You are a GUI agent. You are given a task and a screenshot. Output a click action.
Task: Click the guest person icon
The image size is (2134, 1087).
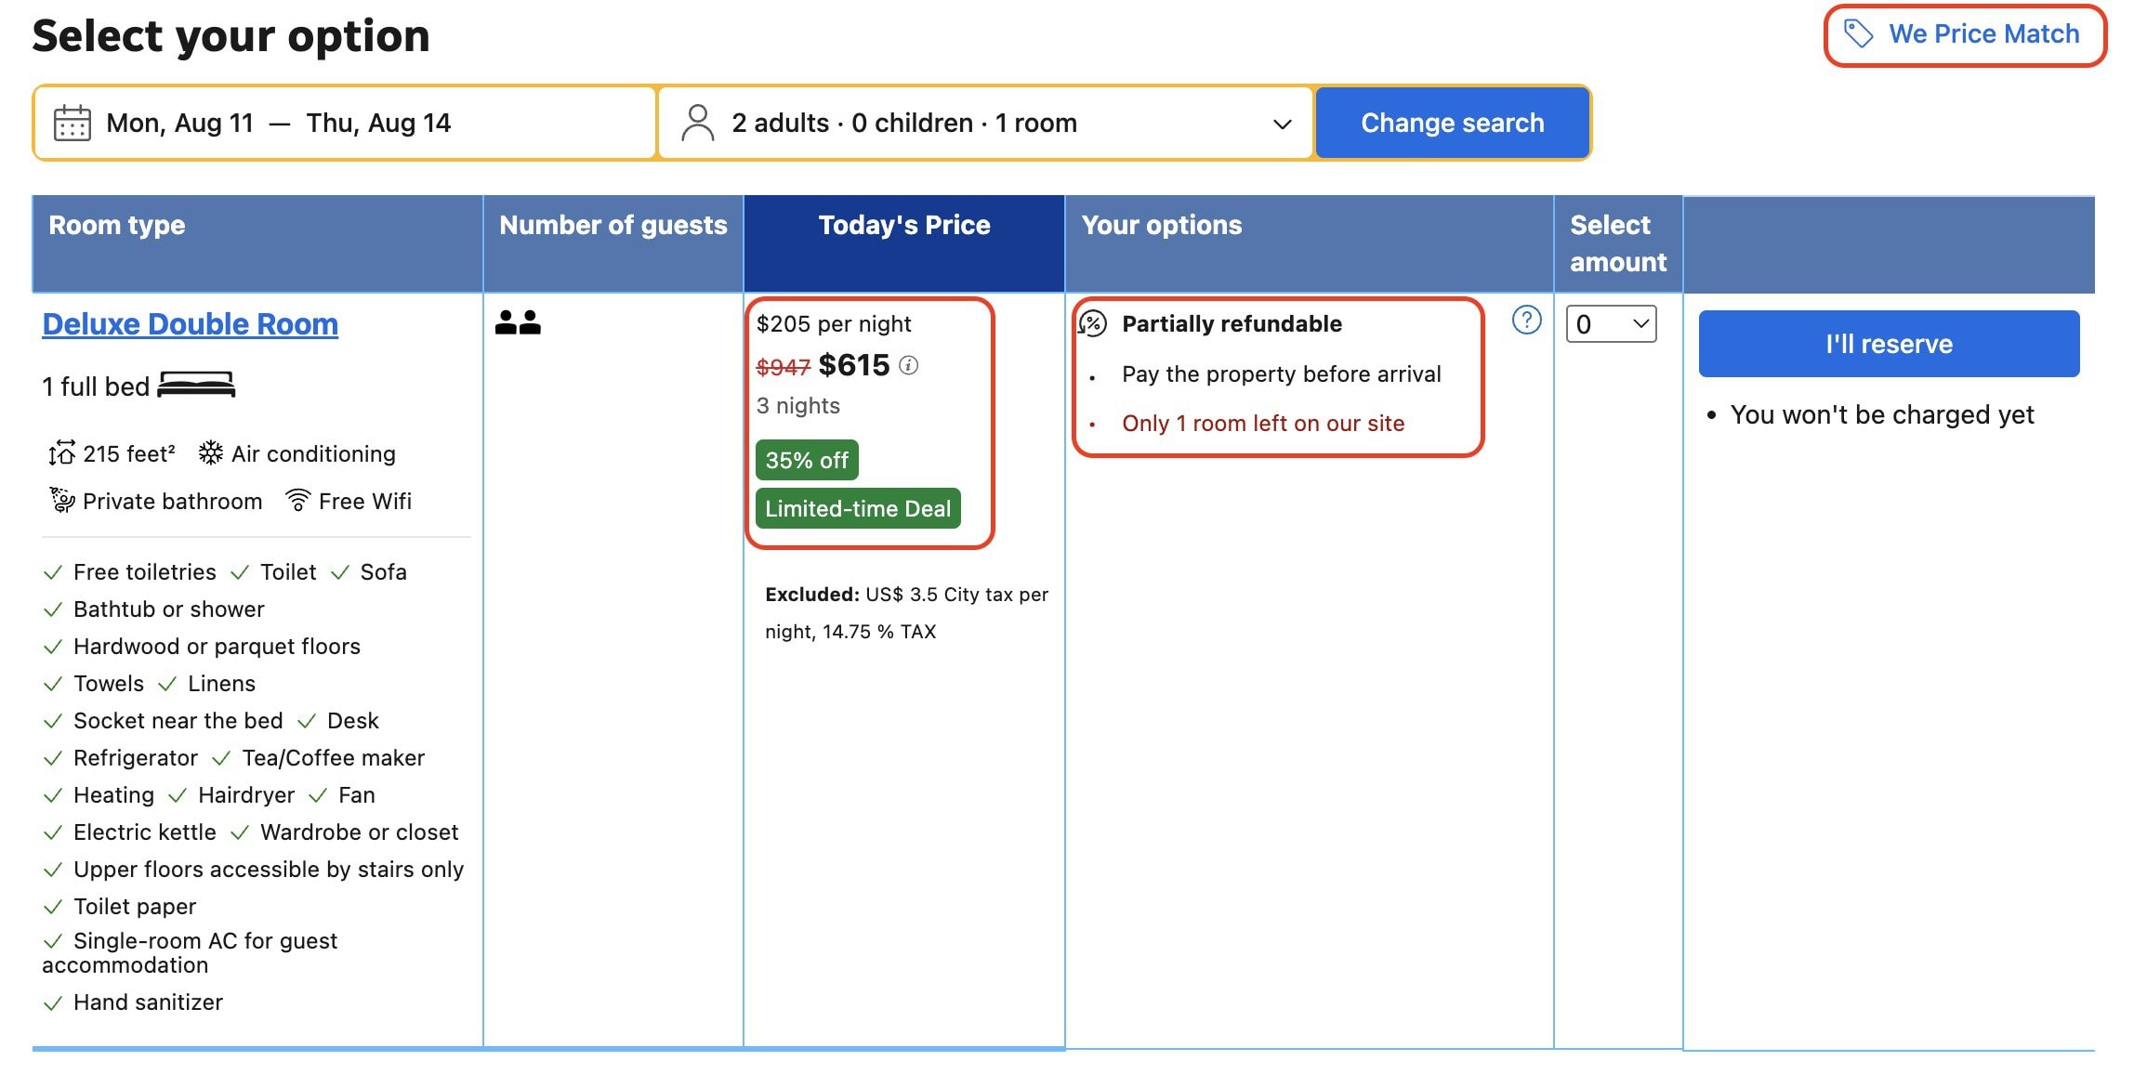point(697,123)
